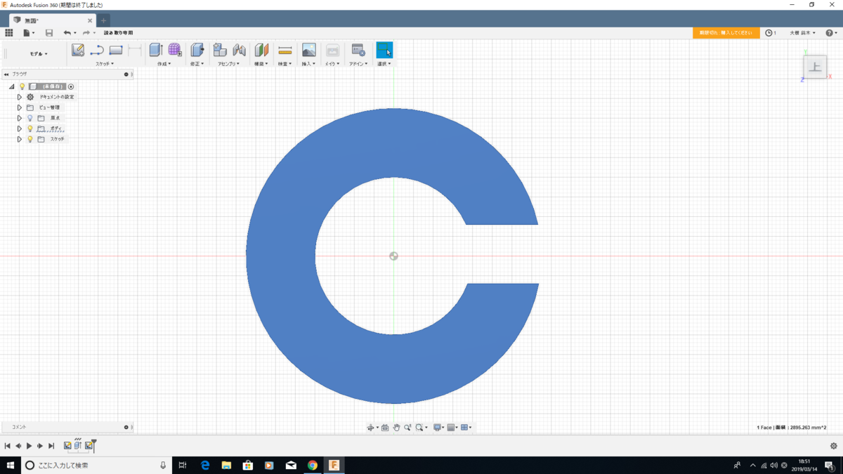The image size is (843, 474).
Task: Expand the ボディ tree node
Action: coord(20,129)
